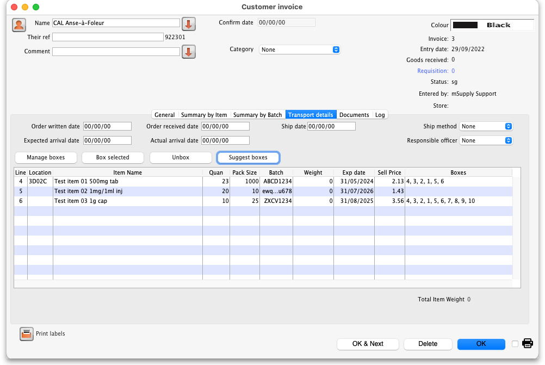The image size is (545, 365).
Task: Open the Documents tab
Action: tap(354, 115)
